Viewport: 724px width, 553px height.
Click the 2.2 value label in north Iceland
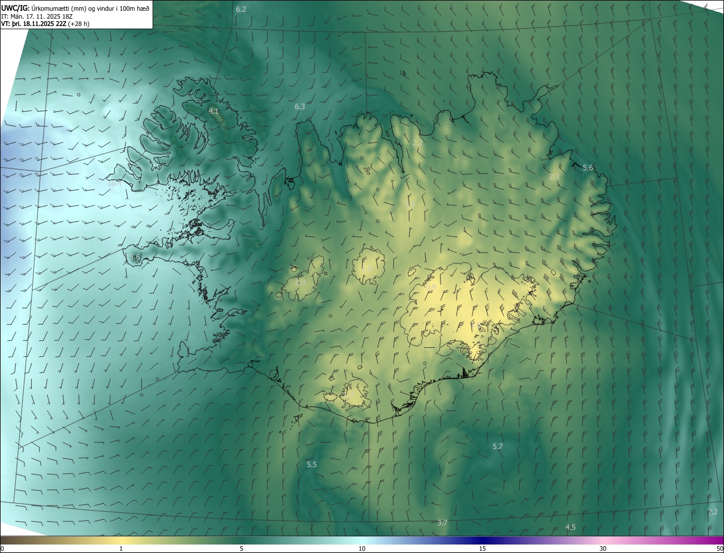(x=417, y=142)
